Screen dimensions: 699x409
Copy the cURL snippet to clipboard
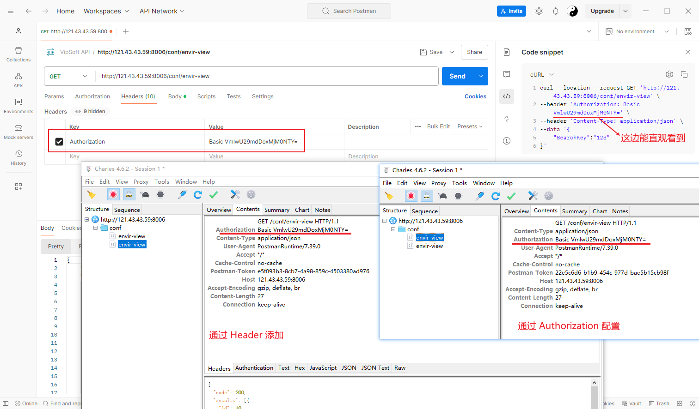684,74
